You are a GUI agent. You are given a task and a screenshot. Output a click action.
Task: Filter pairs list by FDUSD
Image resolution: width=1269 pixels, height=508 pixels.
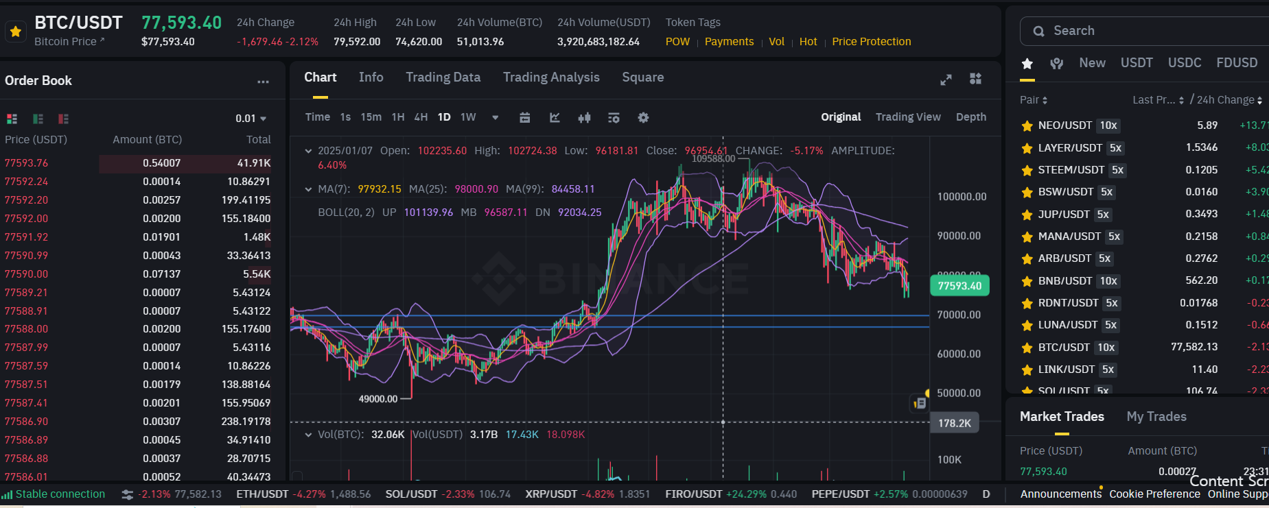tap(1237, 63)
